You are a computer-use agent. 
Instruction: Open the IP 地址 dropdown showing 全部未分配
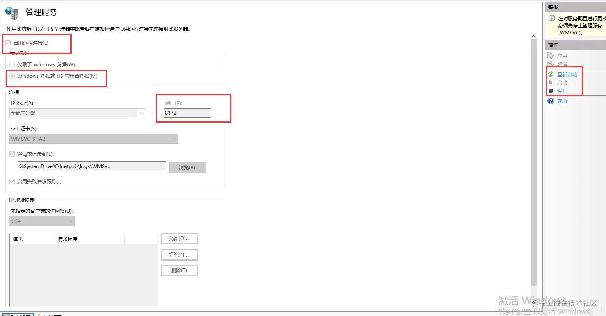(77, 113)
